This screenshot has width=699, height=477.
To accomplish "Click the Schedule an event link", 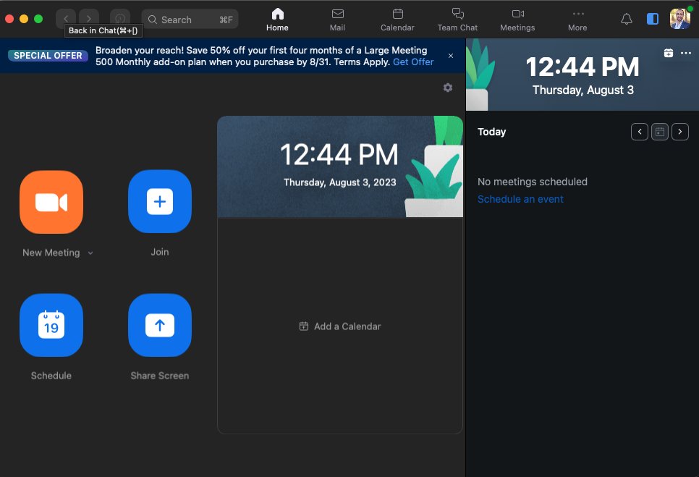I will pos(520,199).
